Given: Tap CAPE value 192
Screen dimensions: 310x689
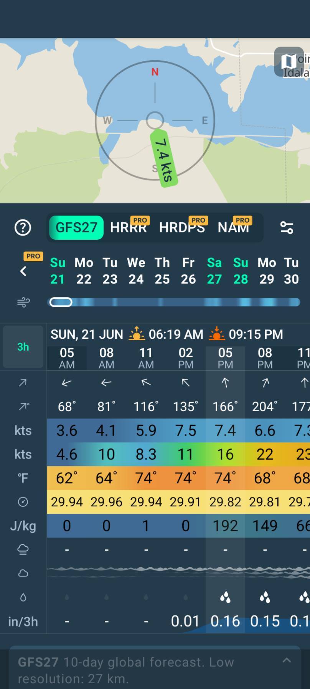Looking at the screenshot, I should (x=225, y=526).
